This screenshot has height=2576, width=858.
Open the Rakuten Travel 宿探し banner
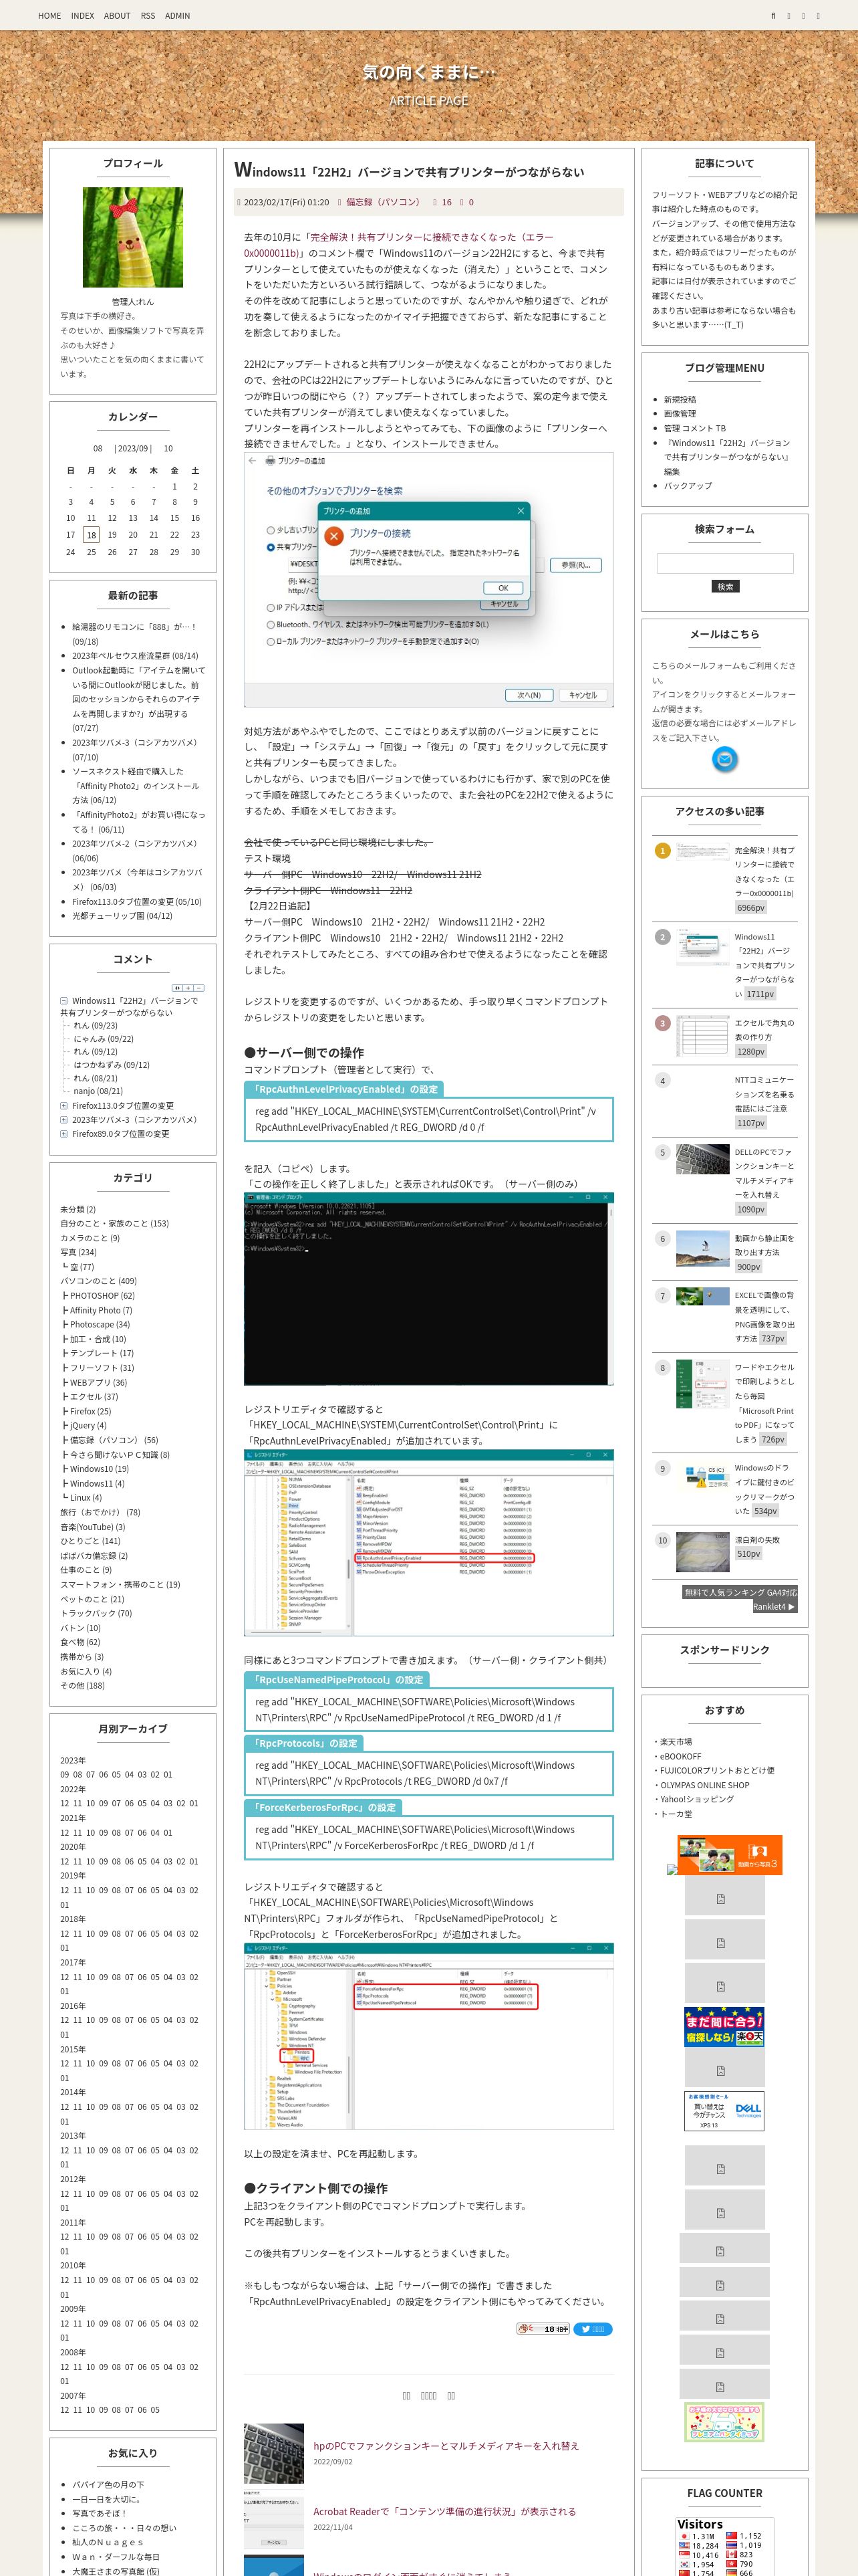(724, 2027)
